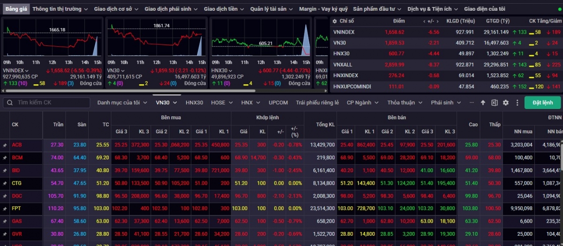Click the Excel export icon
This screenshot has height=246, width=563.
coord(495,103)
